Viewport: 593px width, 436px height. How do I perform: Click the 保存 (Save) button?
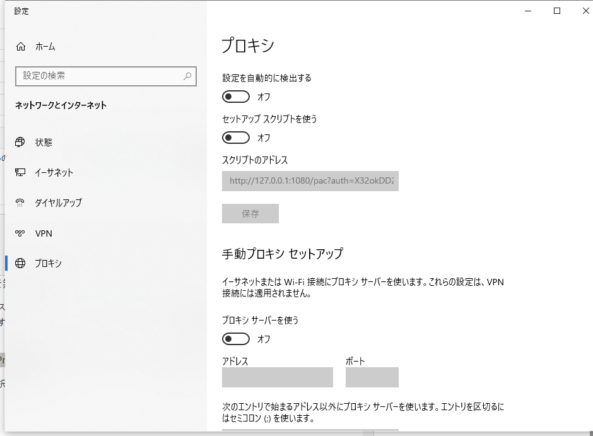click(x=250, y=213)
